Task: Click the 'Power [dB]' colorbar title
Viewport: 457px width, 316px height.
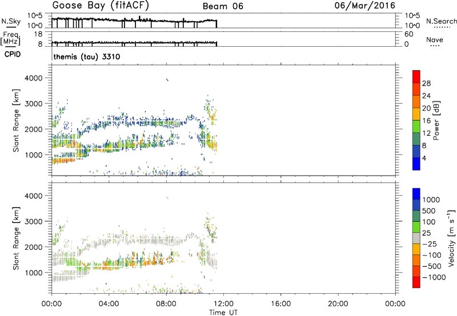Action: [436, 120]
